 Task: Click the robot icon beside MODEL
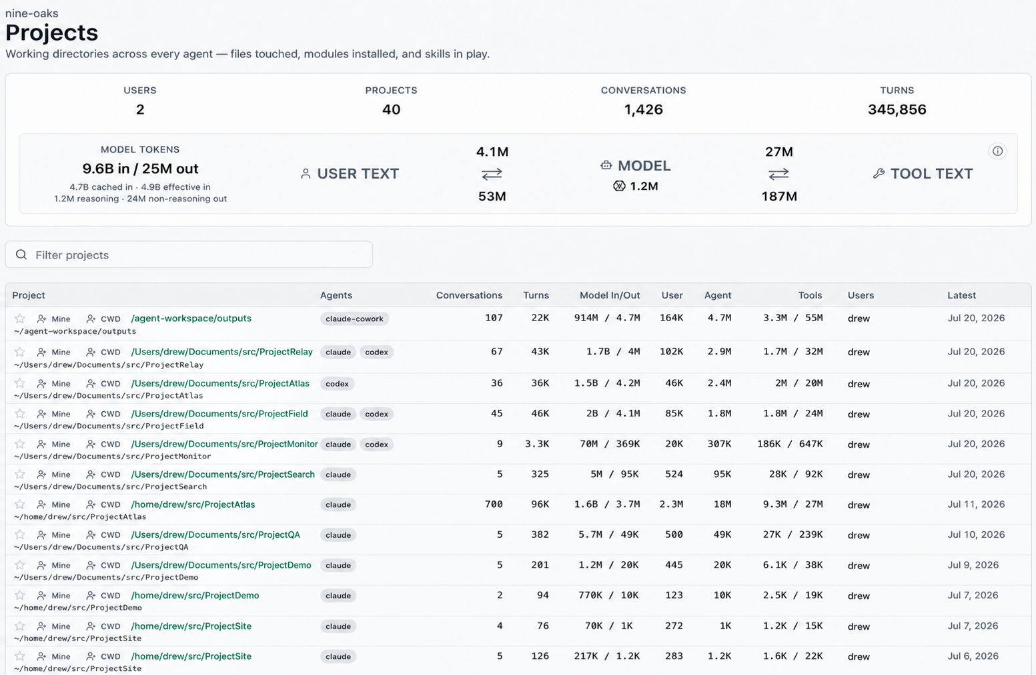(x=606, y=165)
